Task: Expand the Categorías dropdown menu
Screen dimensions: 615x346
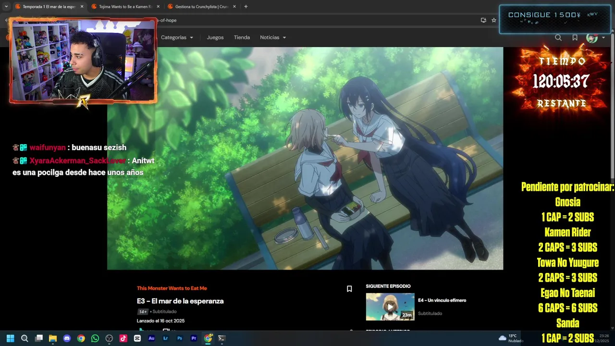Action: pos(177,37)
